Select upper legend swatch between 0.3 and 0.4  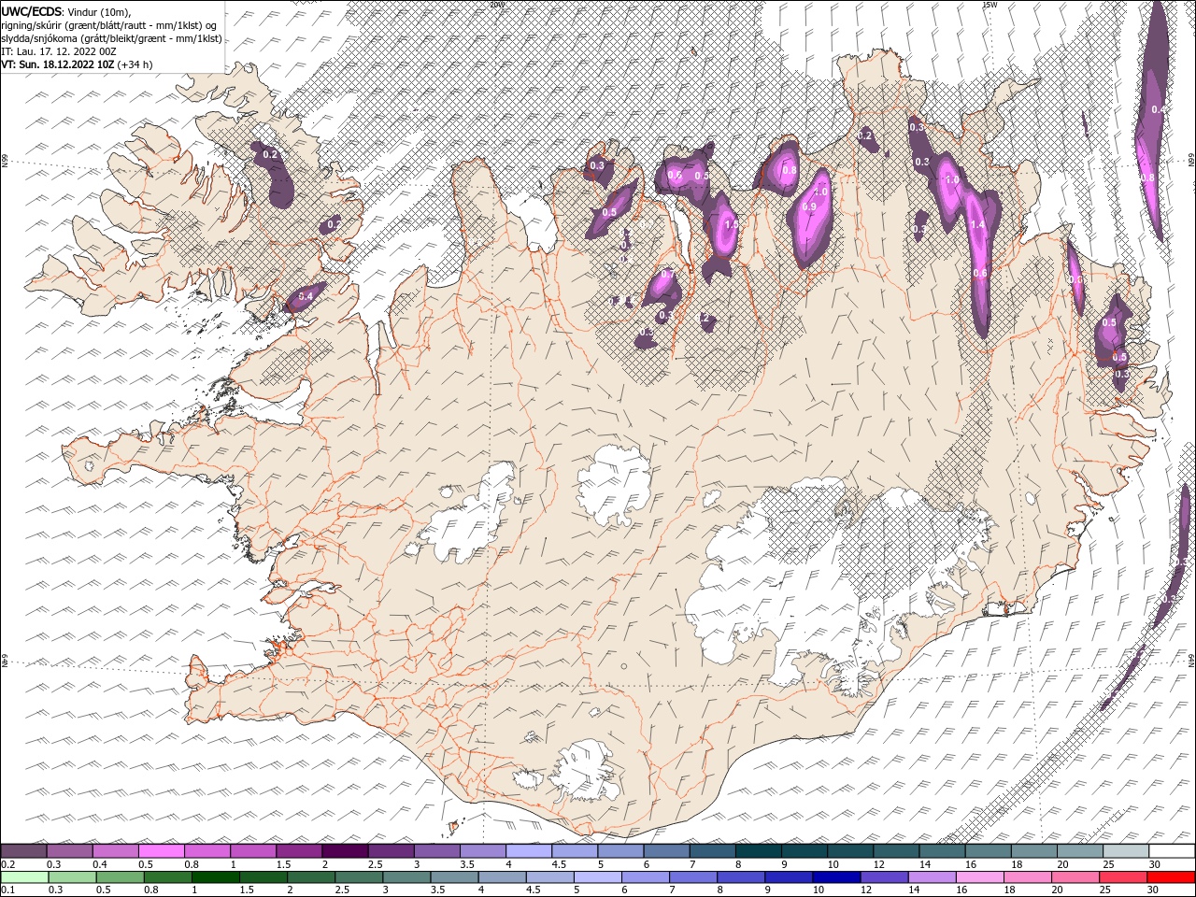coord(69,851)
